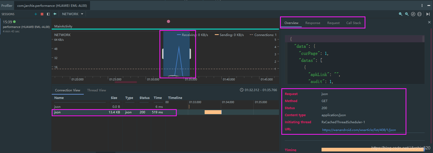Jump to the live timeline
Image resolution: width=433 pixels, height=153 pixels.
click(x=428, y=14)
